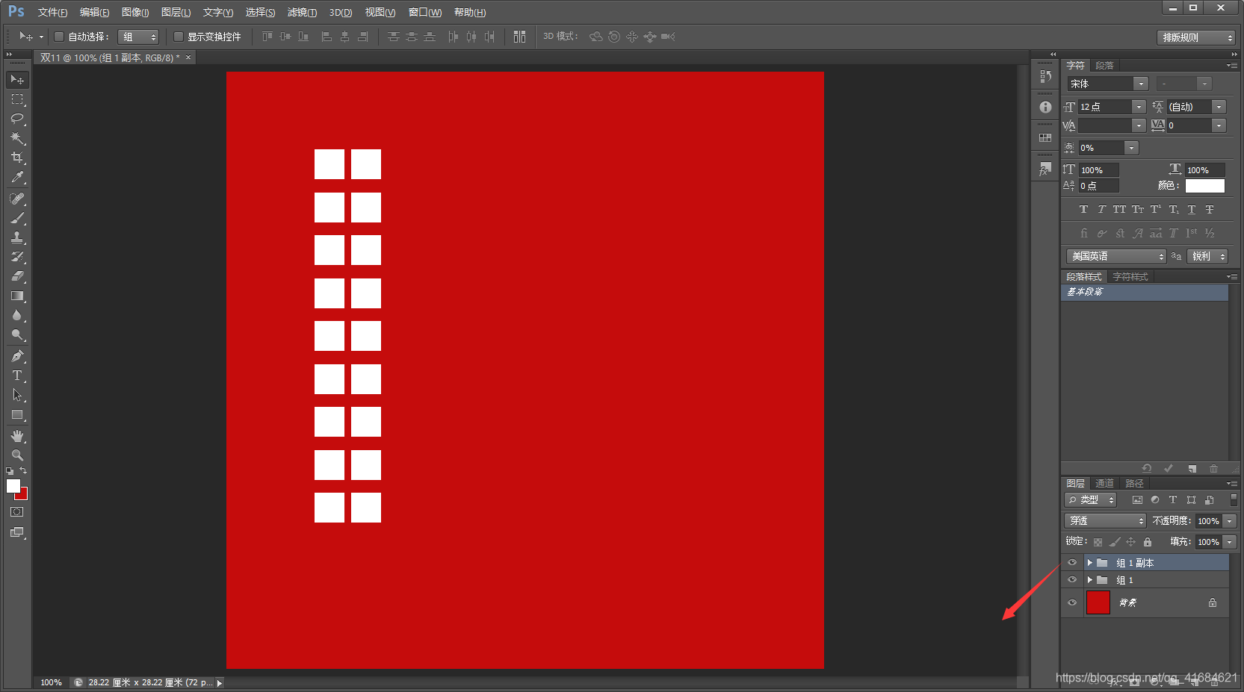Select the Eyedropper tool
This screenshot has height=692, width=1244.
[x=17, y=177]
